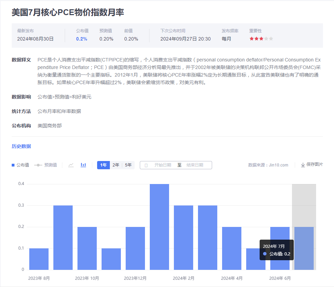Click the fifth gray importance star

271,39
